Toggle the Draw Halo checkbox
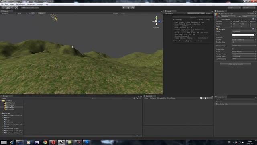 click(233, 49)
